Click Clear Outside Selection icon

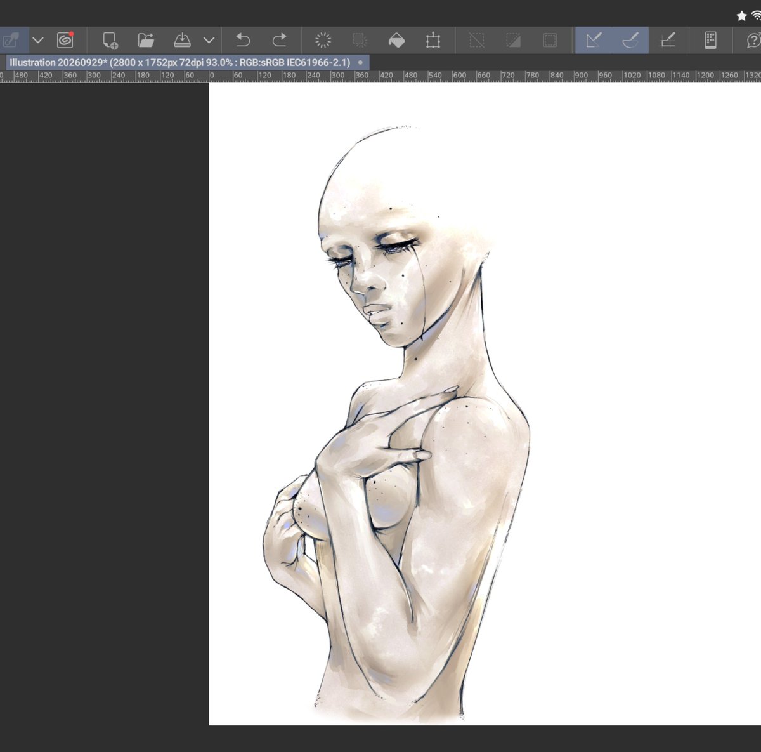tap(360, 40)
